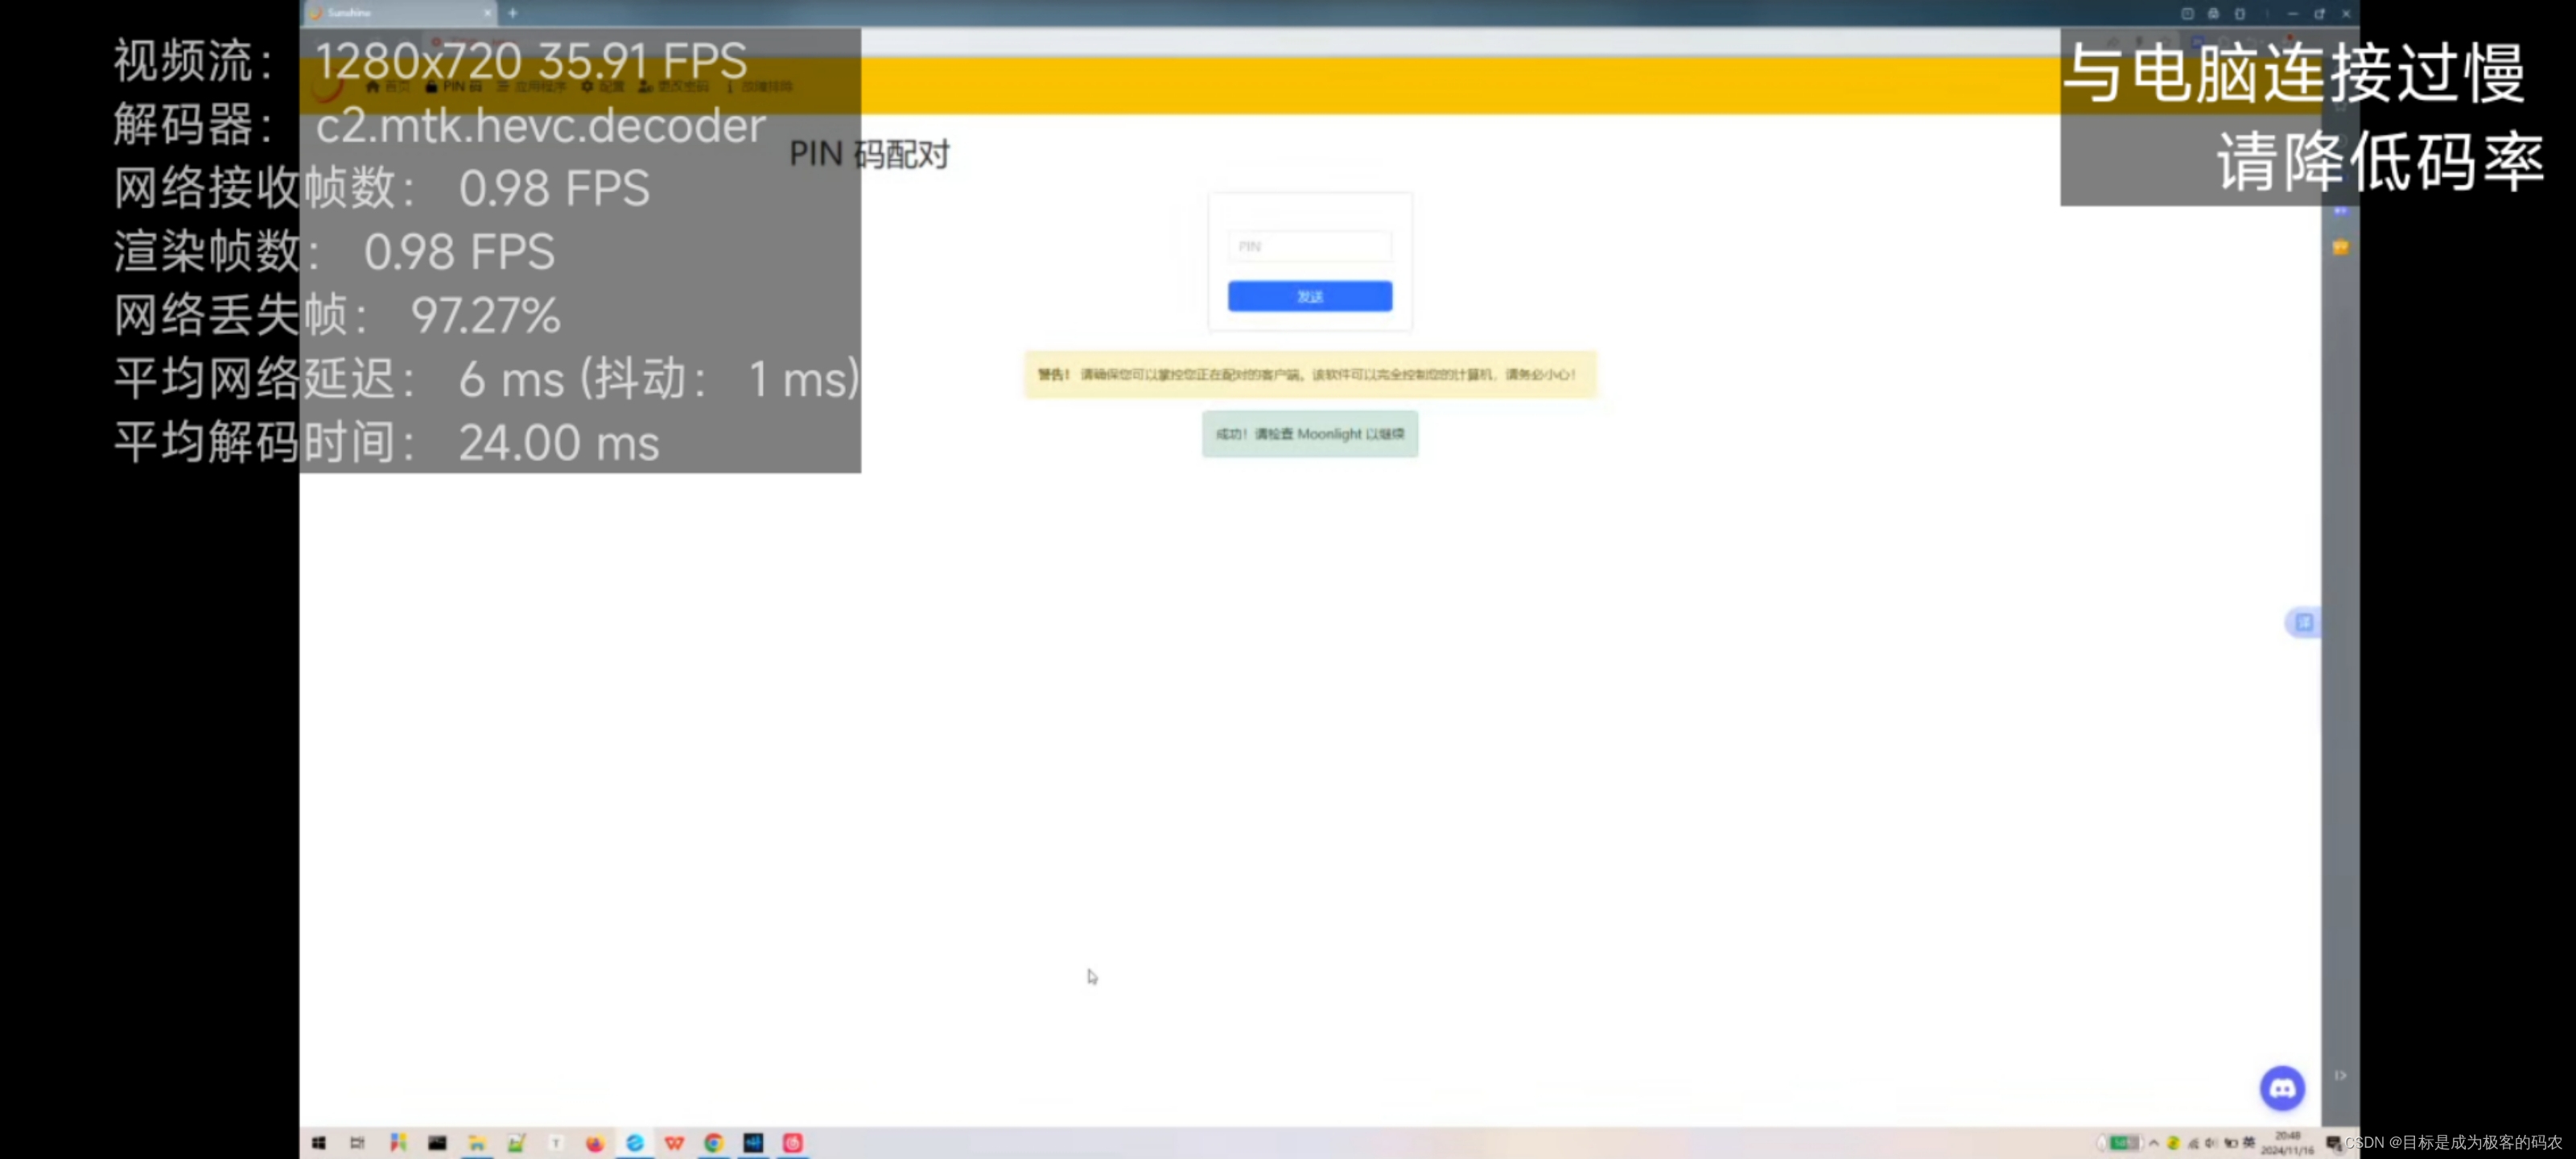The width and height of the screenshot is (2576, 1159).
Task: Open the clock showing 2024/11/16
Action: click(x=2287, y=1143)
